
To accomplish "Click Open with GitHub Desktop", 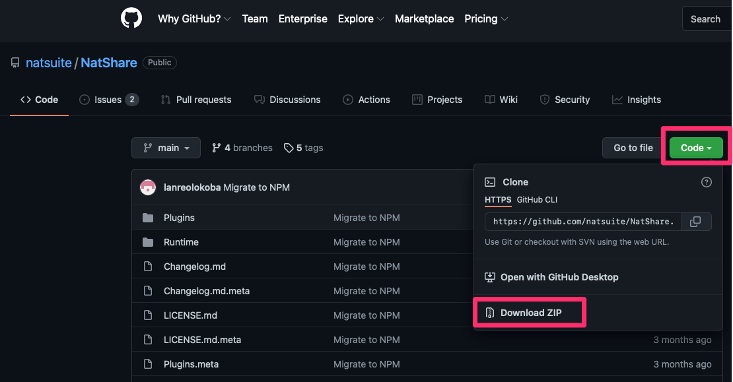I will [551, 277].
